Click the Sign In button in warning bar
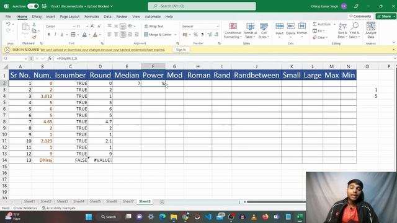397x223 pixels. [181, 50]
